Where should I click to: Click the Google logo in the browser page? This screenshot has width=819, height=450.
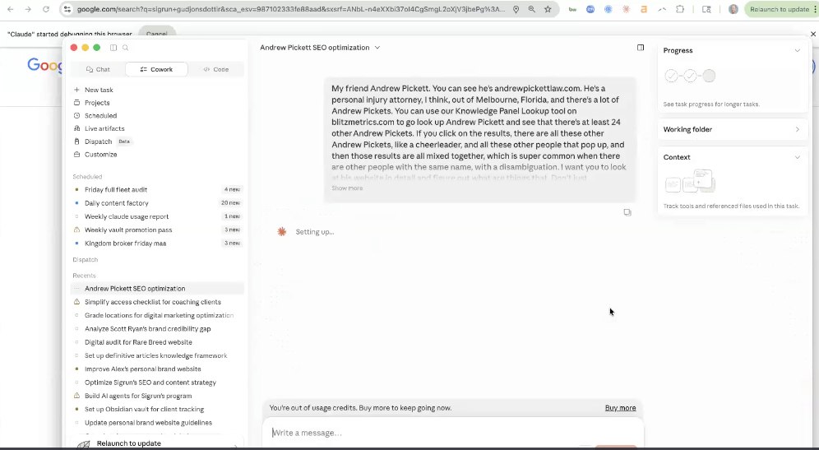[x=44, y=65]
